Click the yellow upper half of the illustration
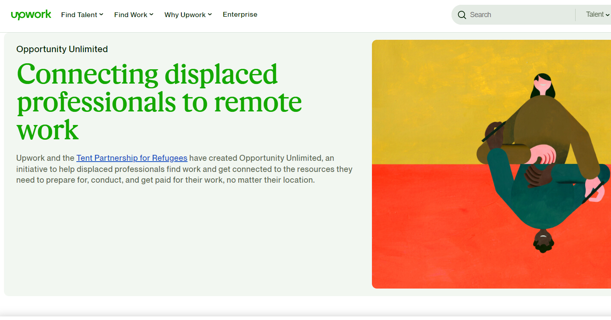 click(x=430, y=100)
